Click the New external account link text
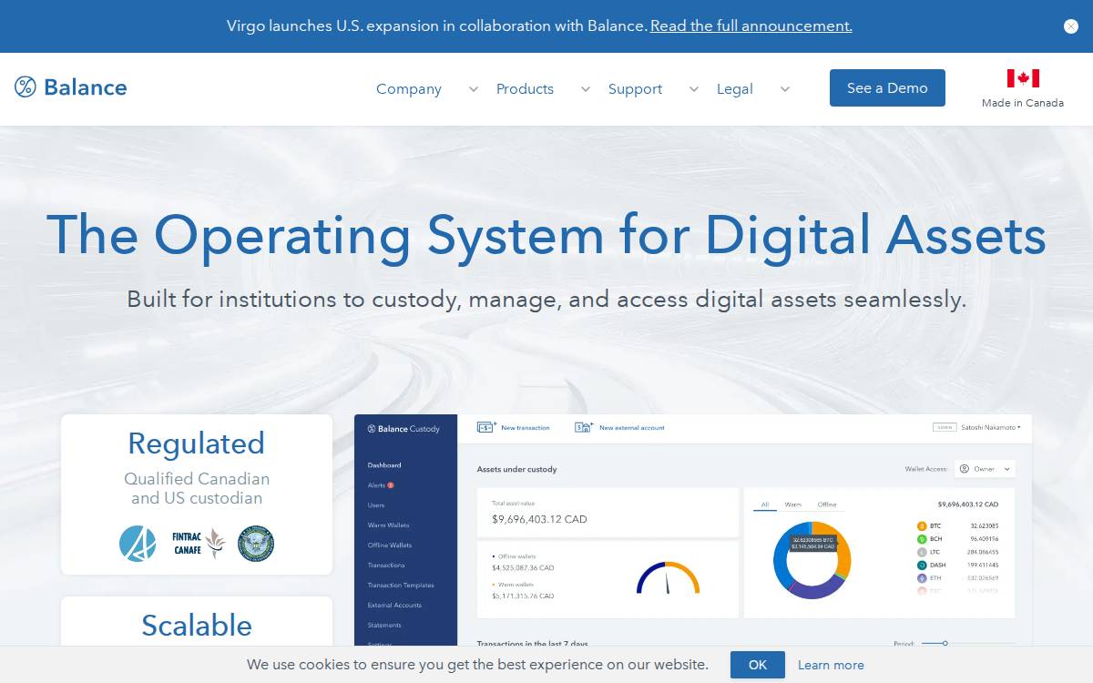Image resolution: width=1093 pixels, height=683 pixels. (632, 428)
